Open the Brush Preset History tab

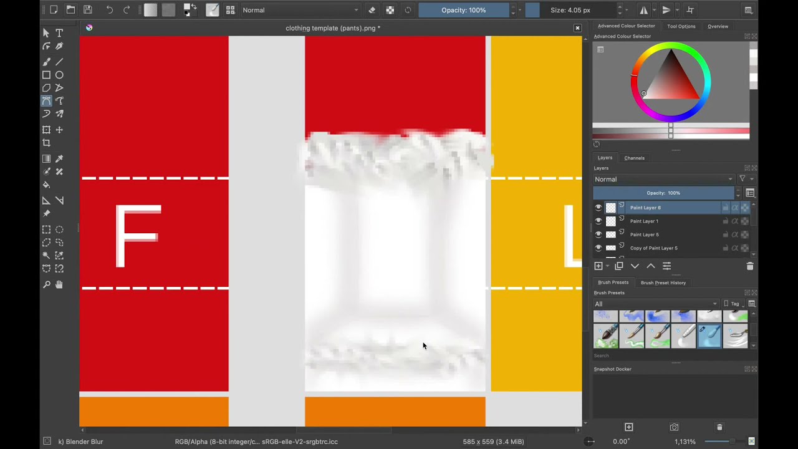(663, 282)
